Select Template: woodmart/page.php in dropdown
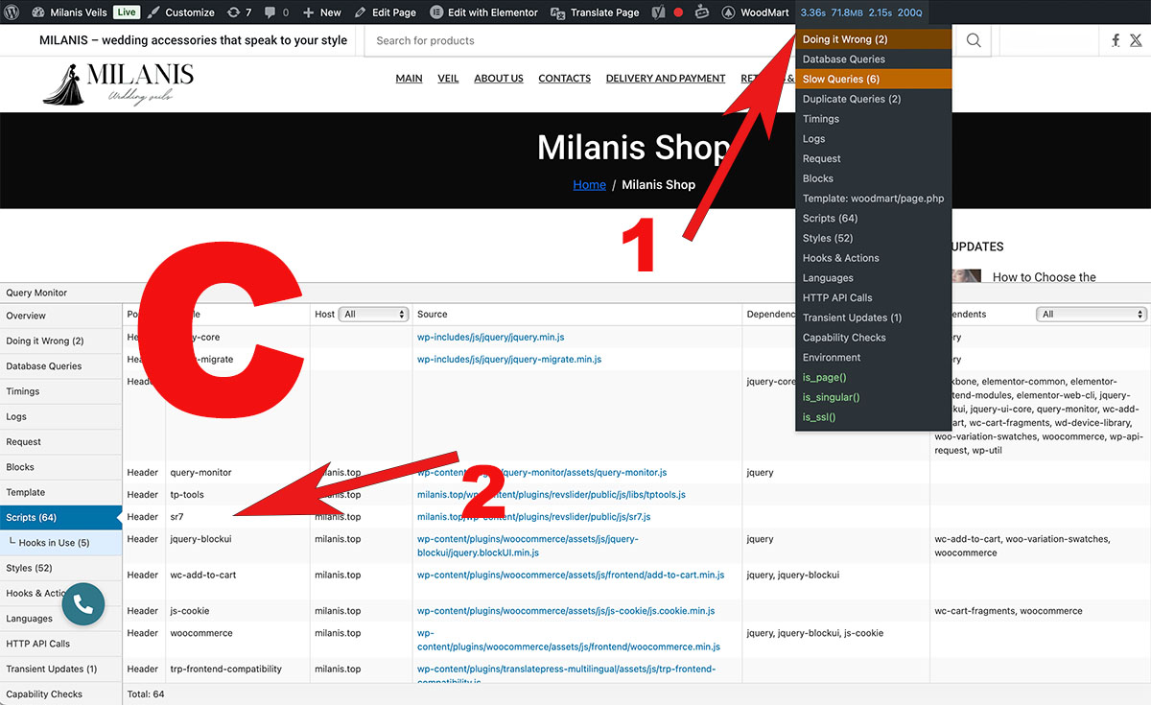1151x705 pixels. pyautogui.click(x=874, y=199)
